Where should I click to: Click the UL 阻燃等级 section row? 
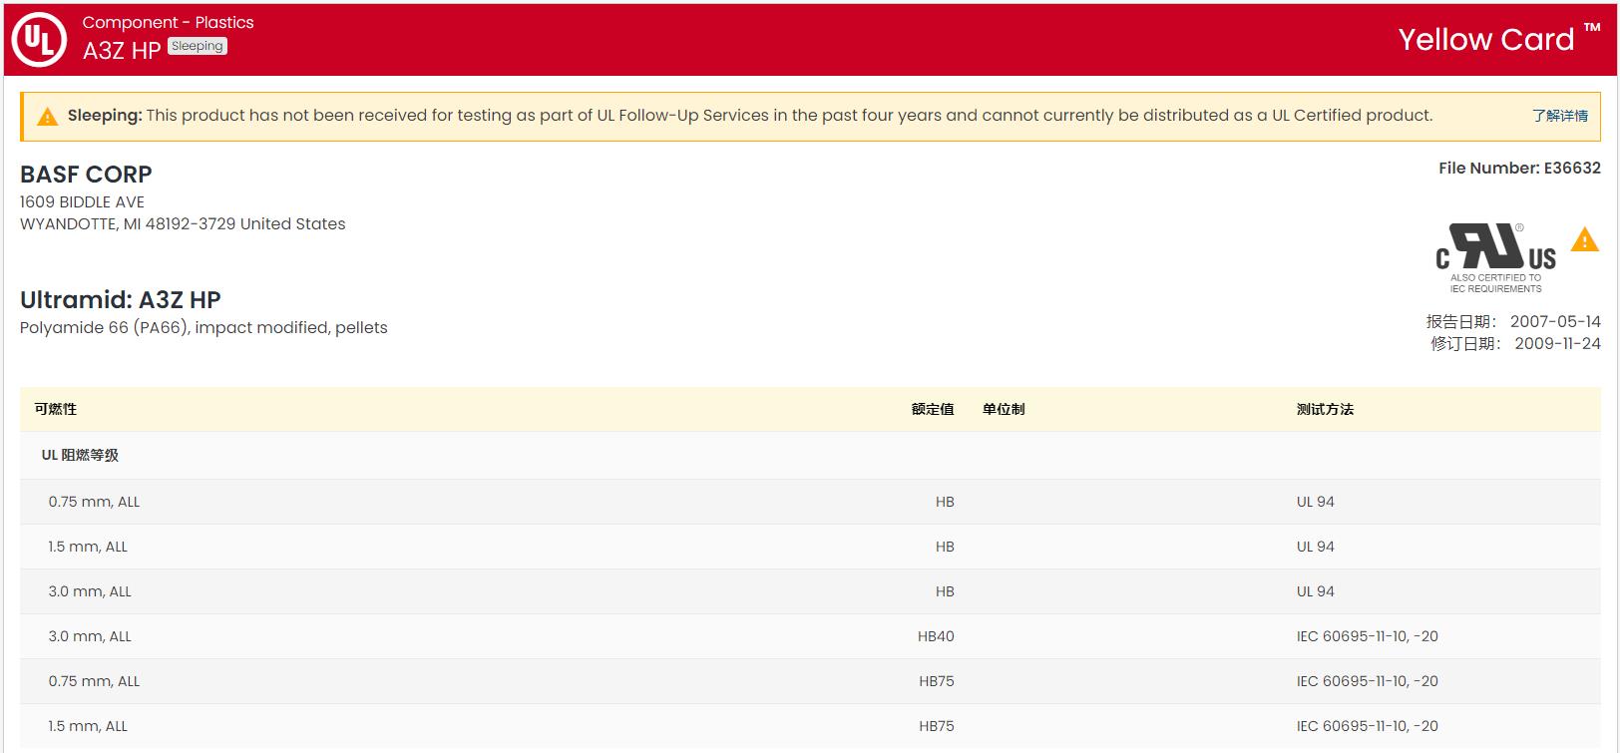[810, 455]
